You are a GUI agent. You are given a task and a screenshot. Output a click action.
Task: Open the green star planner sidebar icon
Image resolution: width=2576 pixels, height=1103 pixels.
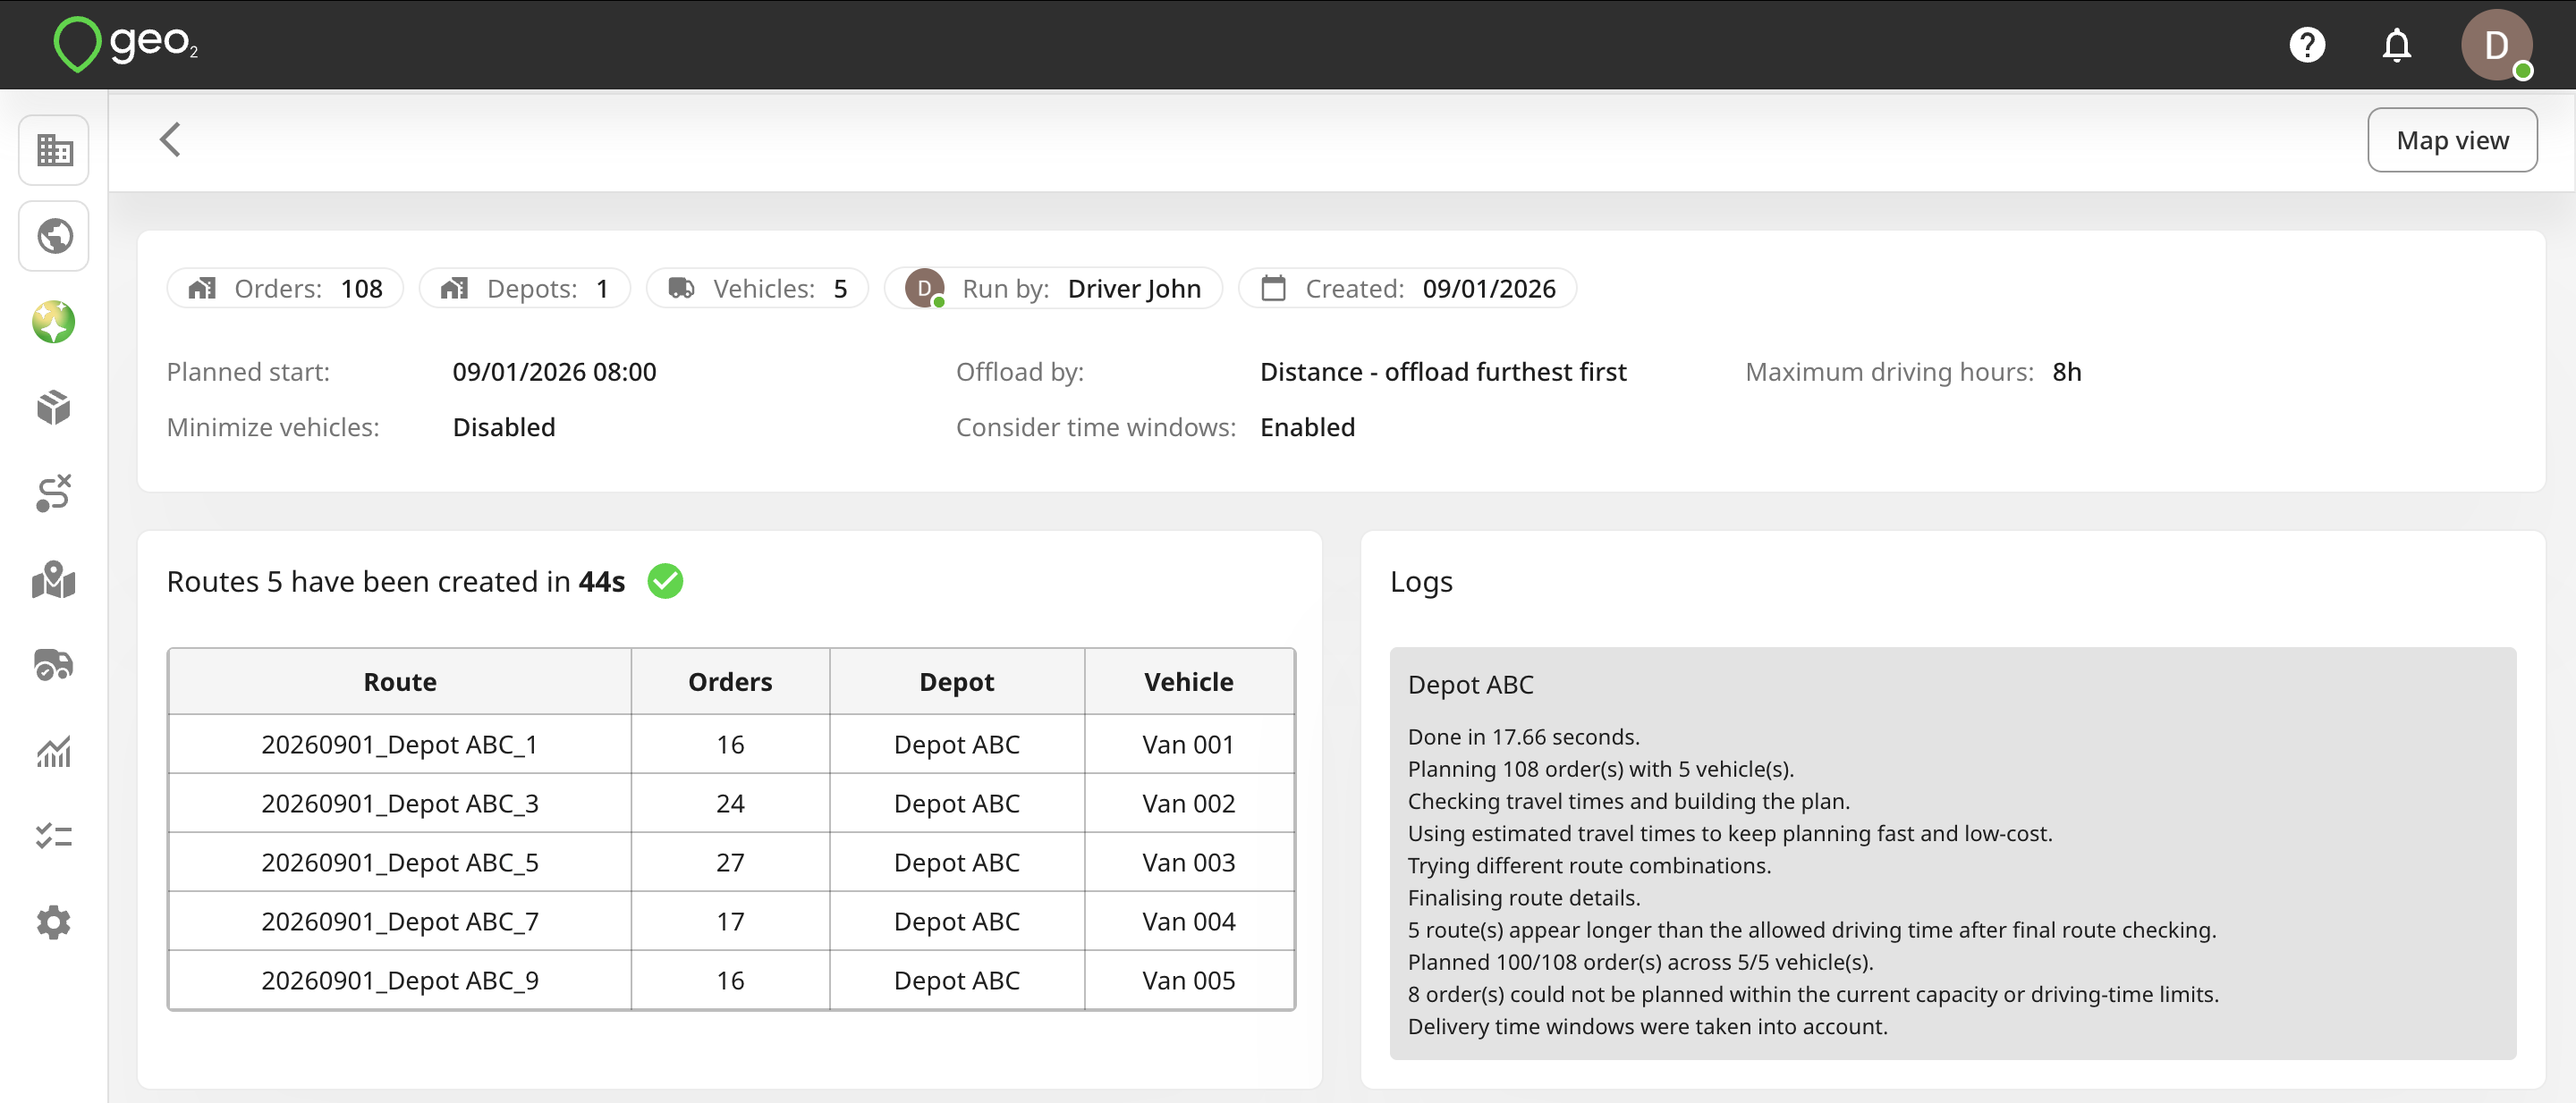pos(54,322)
